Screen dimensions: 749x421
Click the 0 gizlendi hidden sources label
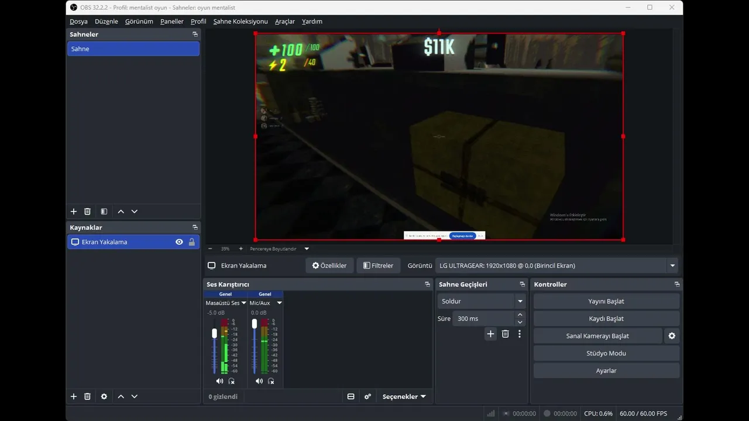click(x=223, y=396)
